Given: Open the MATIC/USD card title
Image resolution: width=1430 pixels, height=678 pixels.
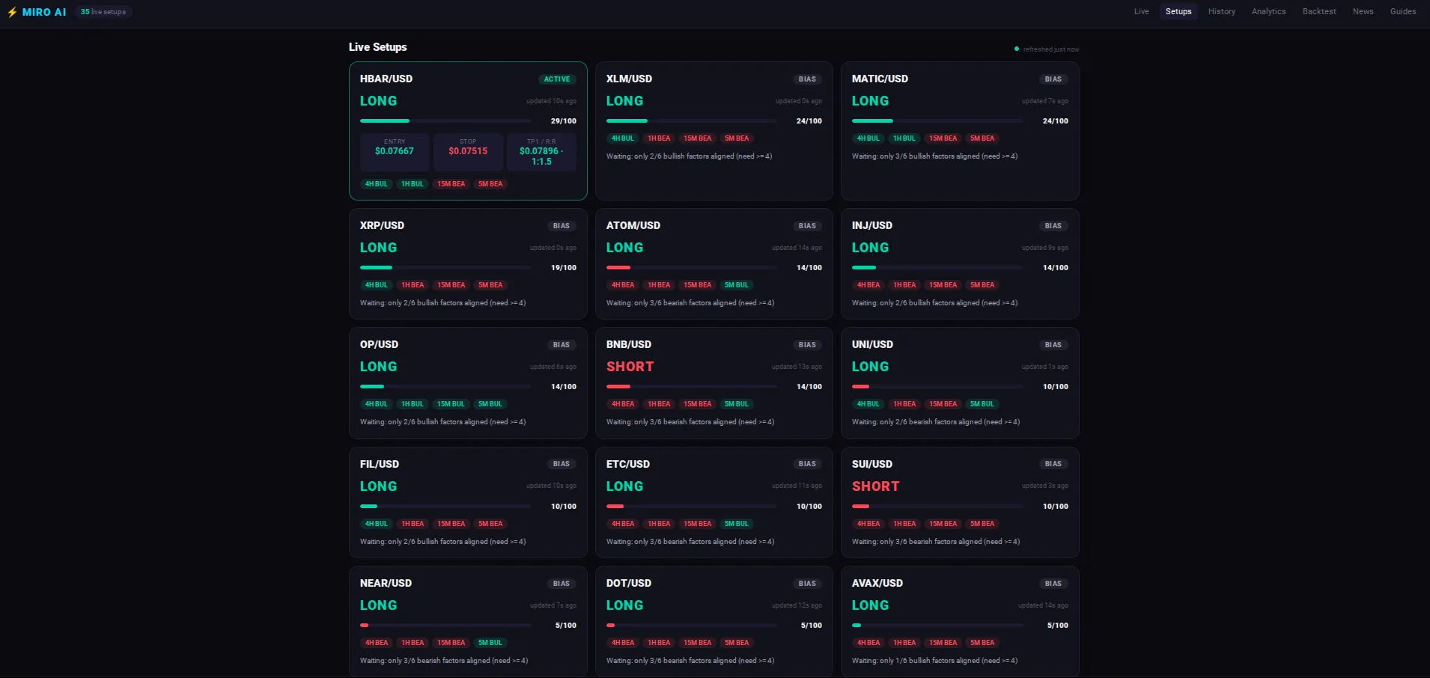Looking at the screenshot, I should point(880,79).
